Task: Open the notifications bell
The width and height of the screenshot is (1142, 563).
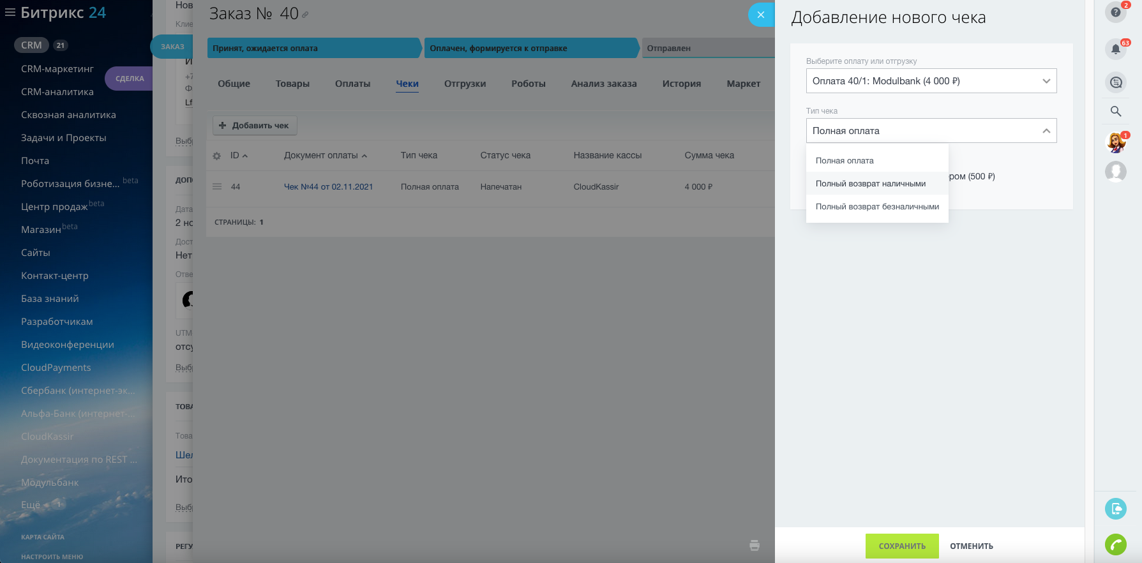Action: tap(1116, 49)
